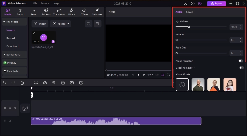
Task: Delete the selected clip with trash icon
Action: (x=22, y=83)
